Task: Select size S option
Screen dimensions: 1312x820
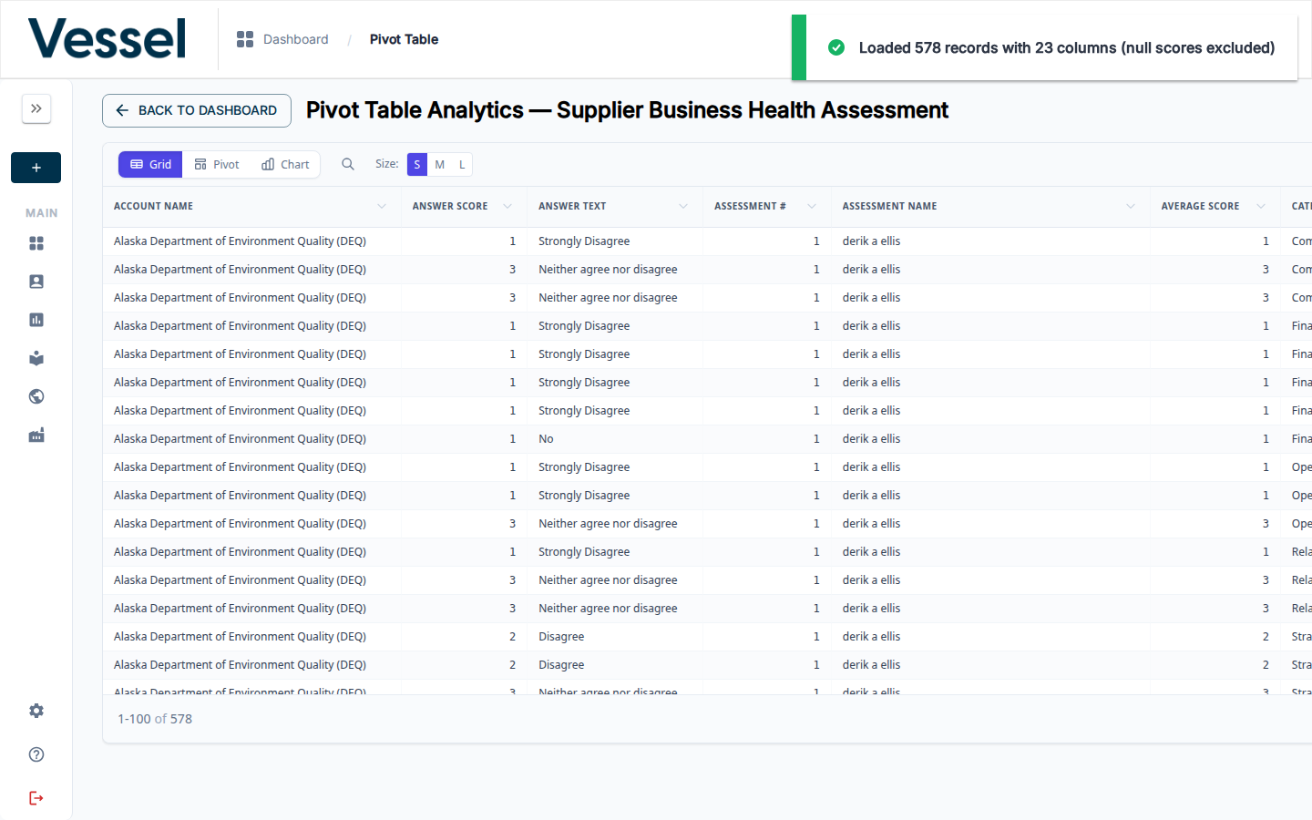Action: coord(417,165)
